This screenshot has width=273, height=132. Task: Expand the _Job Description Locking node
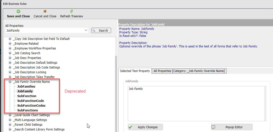click(x=10, y=72)
